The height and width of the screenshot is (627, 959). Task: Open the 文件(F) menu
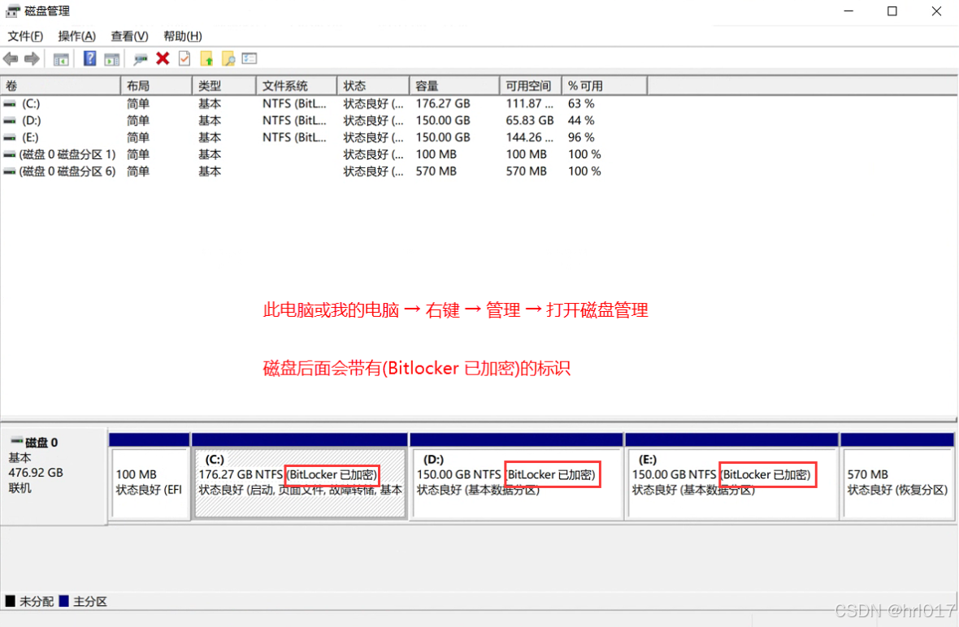coord(25,36)
